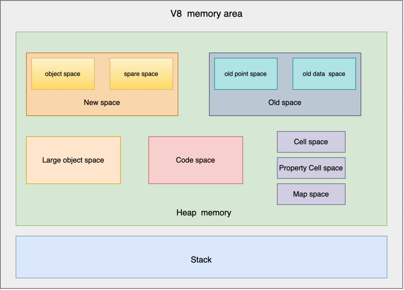Click the 'New space' label
Viewport: 404px width, 290px height.
(102, 102)
